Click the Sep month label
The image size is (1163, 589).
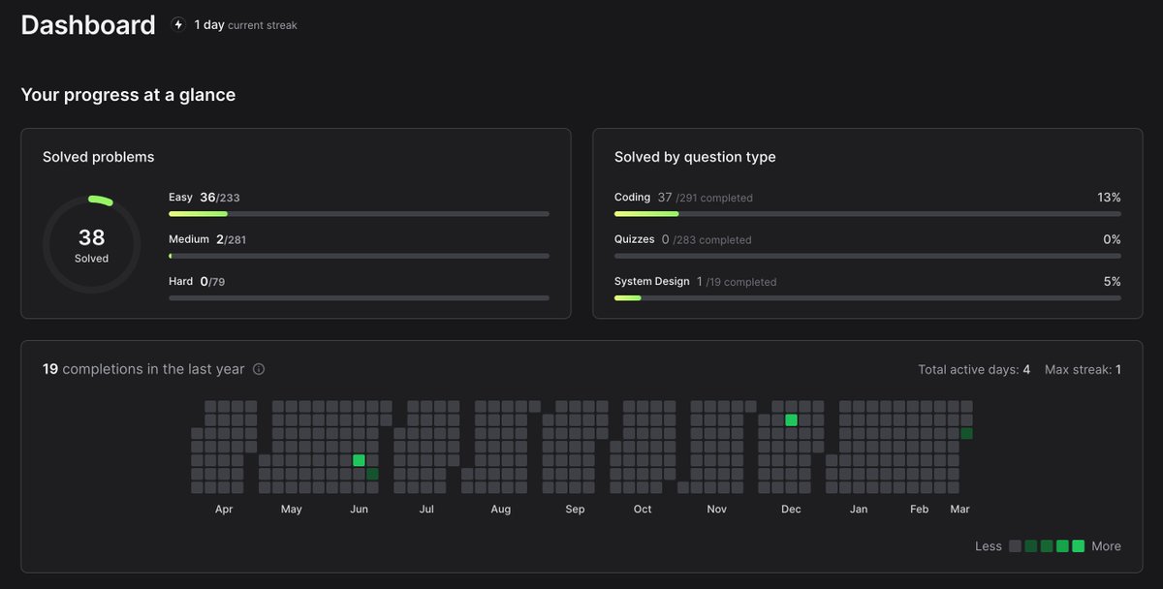pyautogui.click(x=575, y=510)
